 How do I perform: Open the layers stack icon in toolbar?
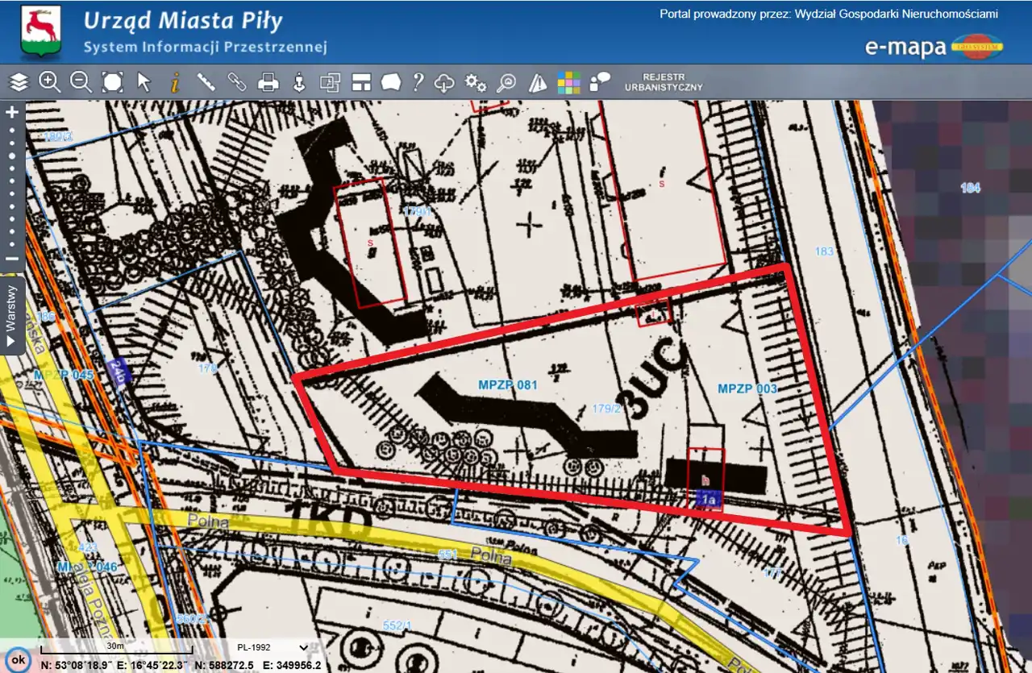(x=19, y=82)
